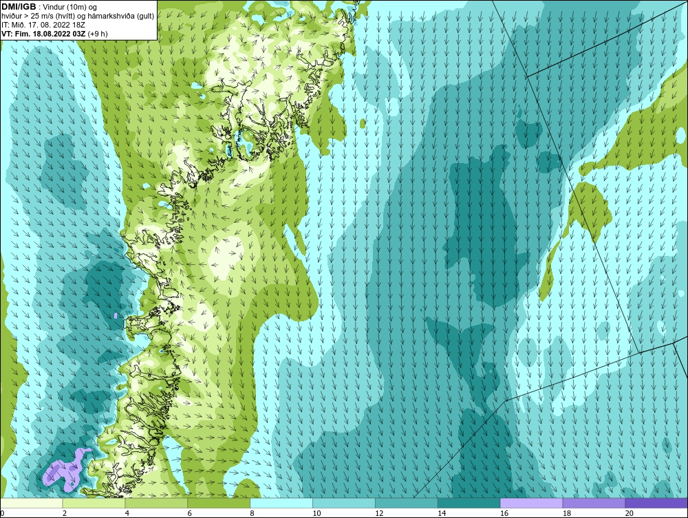Click the above-20 m/s dark purple legend swatch
The height and width of the screenshot is (518, 688).
click(656, 503)
